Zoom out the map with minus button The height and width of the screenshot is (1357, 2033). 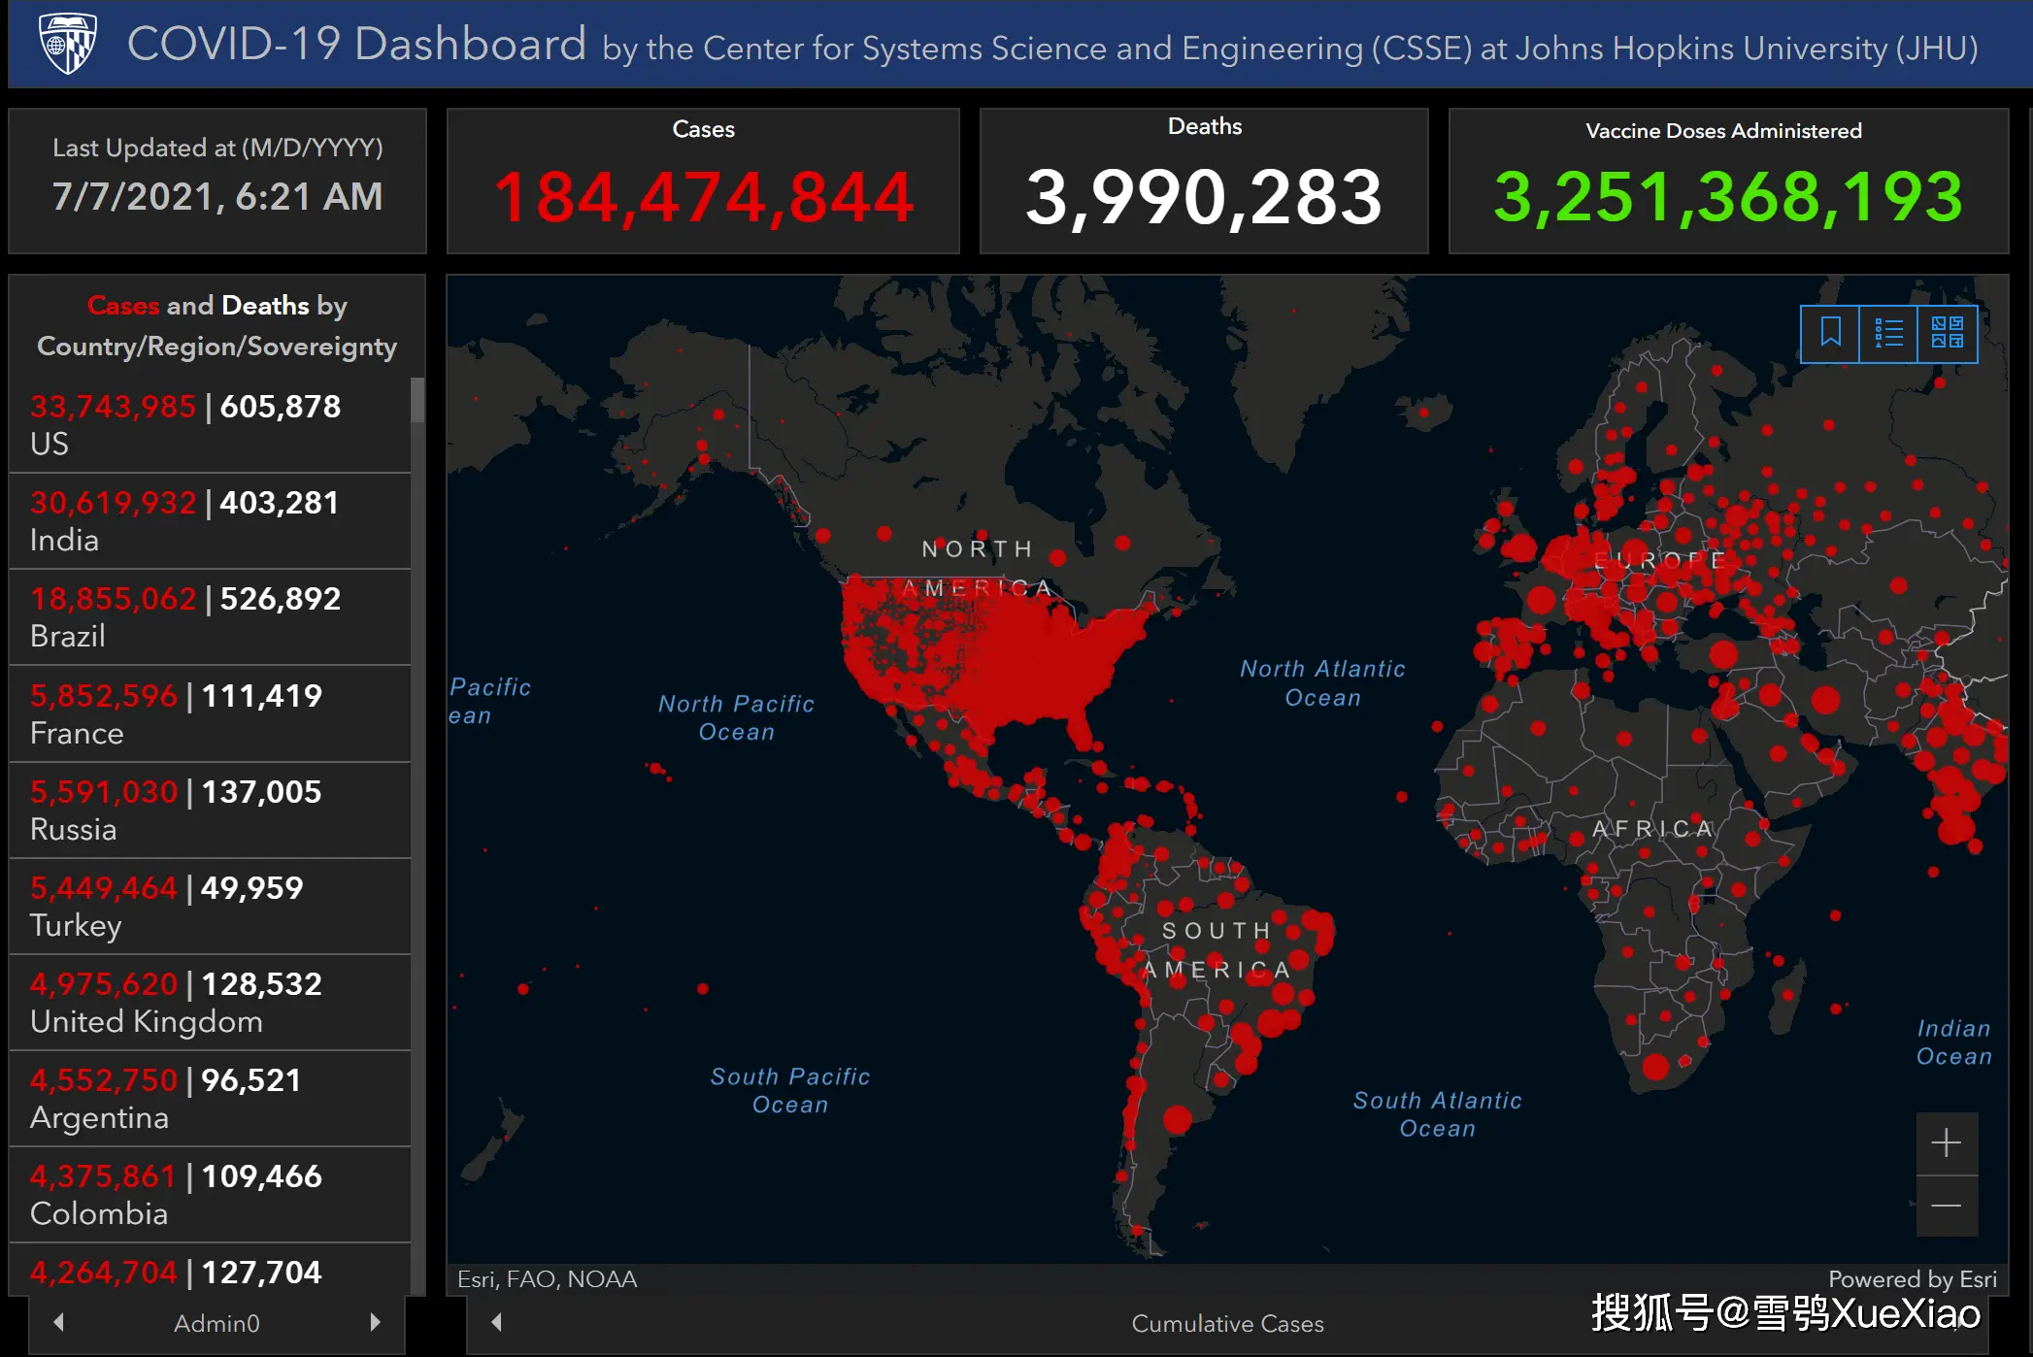pos(1946,1206)
